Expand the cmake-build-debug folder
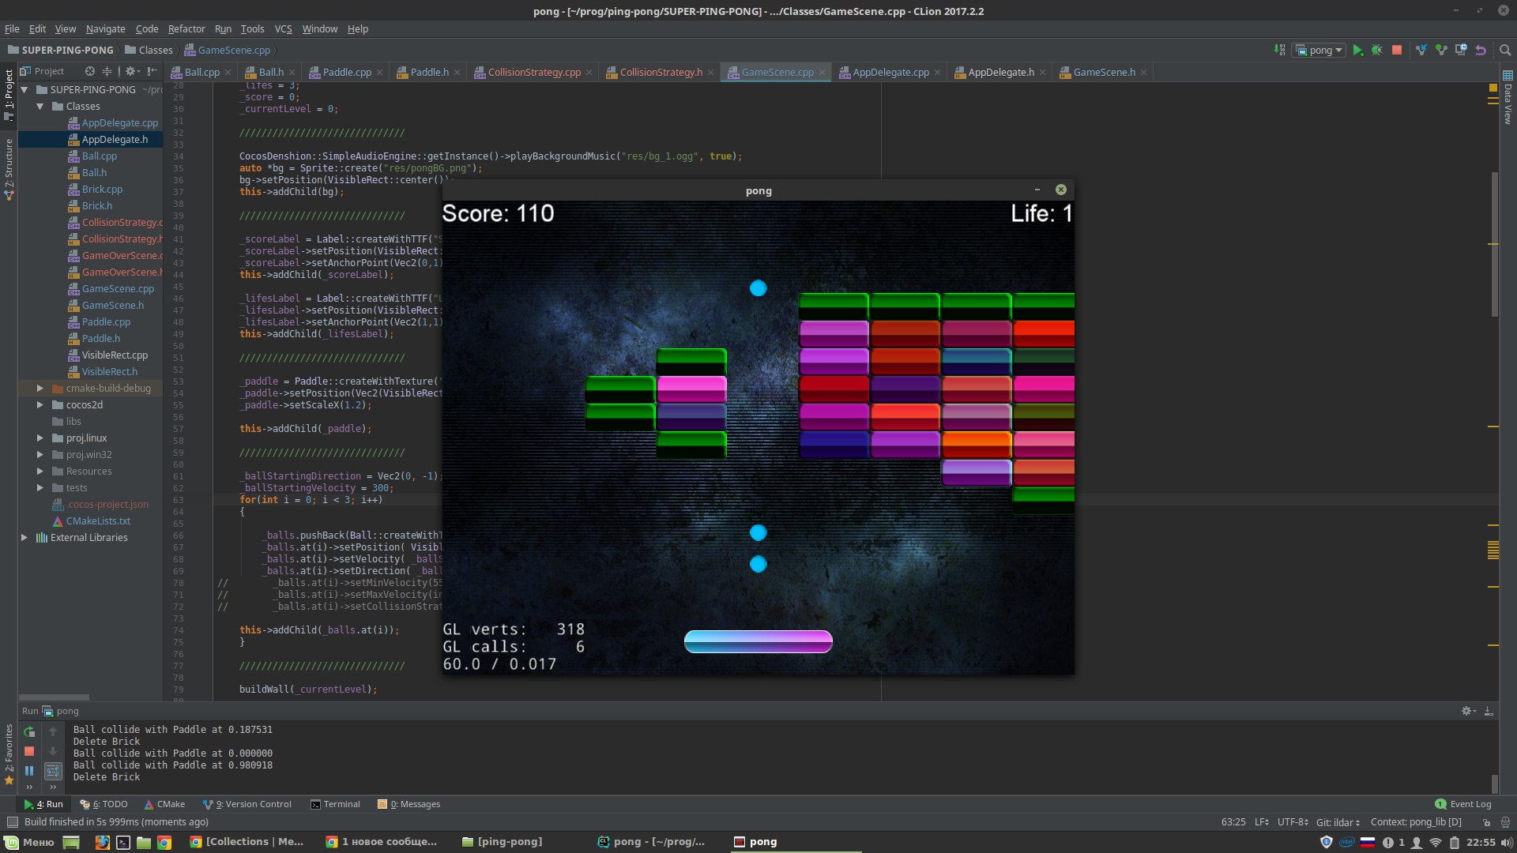Screen dimensions: 1517x853 [40, 388]
